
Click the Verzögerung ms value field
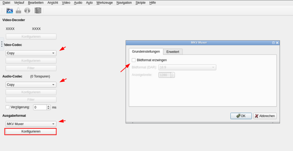click(40, 107)
